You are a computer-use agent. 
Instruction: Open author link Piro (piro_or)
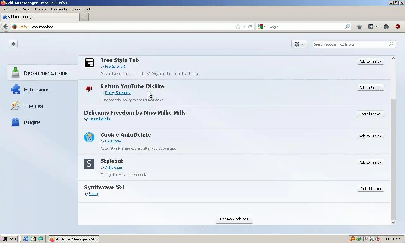point(115,66)
